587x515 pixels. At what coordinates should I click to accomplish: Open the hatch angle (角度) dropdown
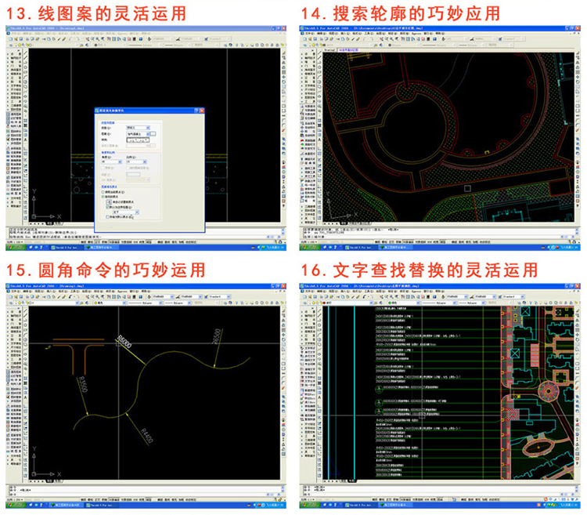tap(110, 162)
